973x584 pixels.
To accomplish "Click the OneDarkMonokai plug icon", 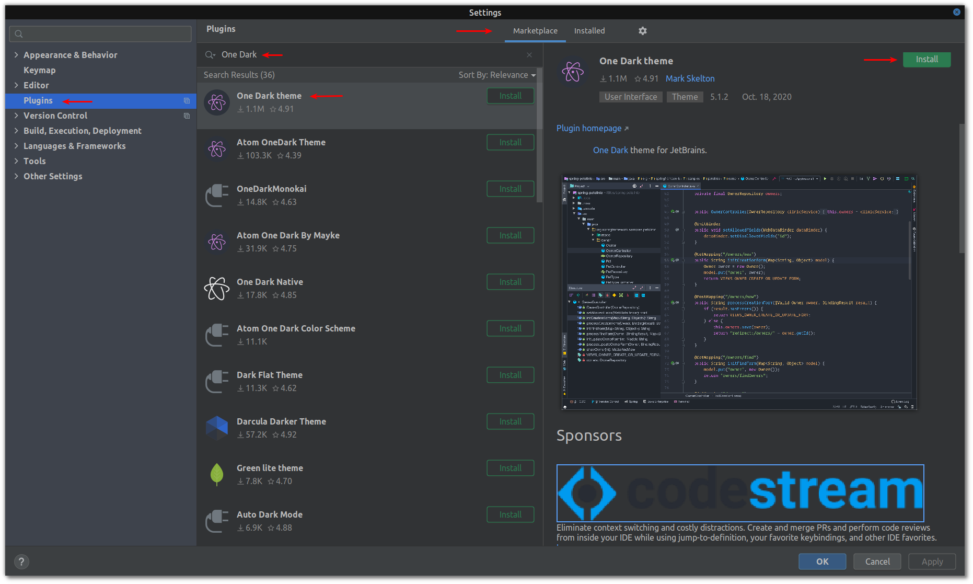I will pyautogui.click(x=216, y=196).
